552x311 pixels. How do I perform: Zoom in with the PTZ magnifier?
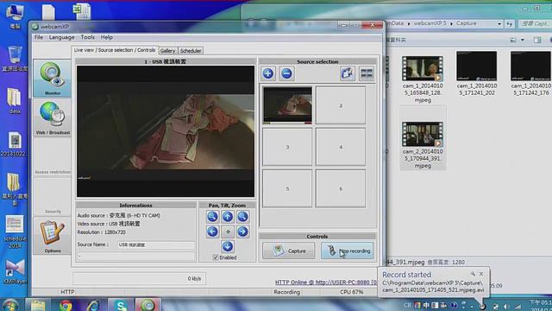(242, 217)
